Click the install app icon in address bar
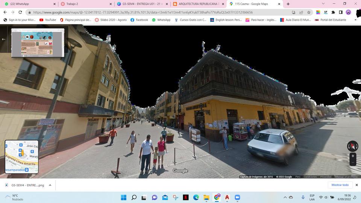This screenshot has width=361, height=203. (x=294, y=12)
